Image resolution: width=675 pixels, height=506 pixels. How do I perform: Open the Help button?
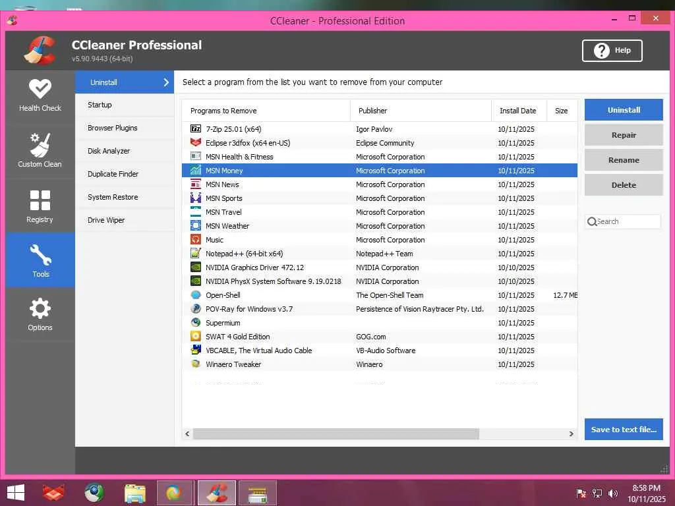click(612, 50)
